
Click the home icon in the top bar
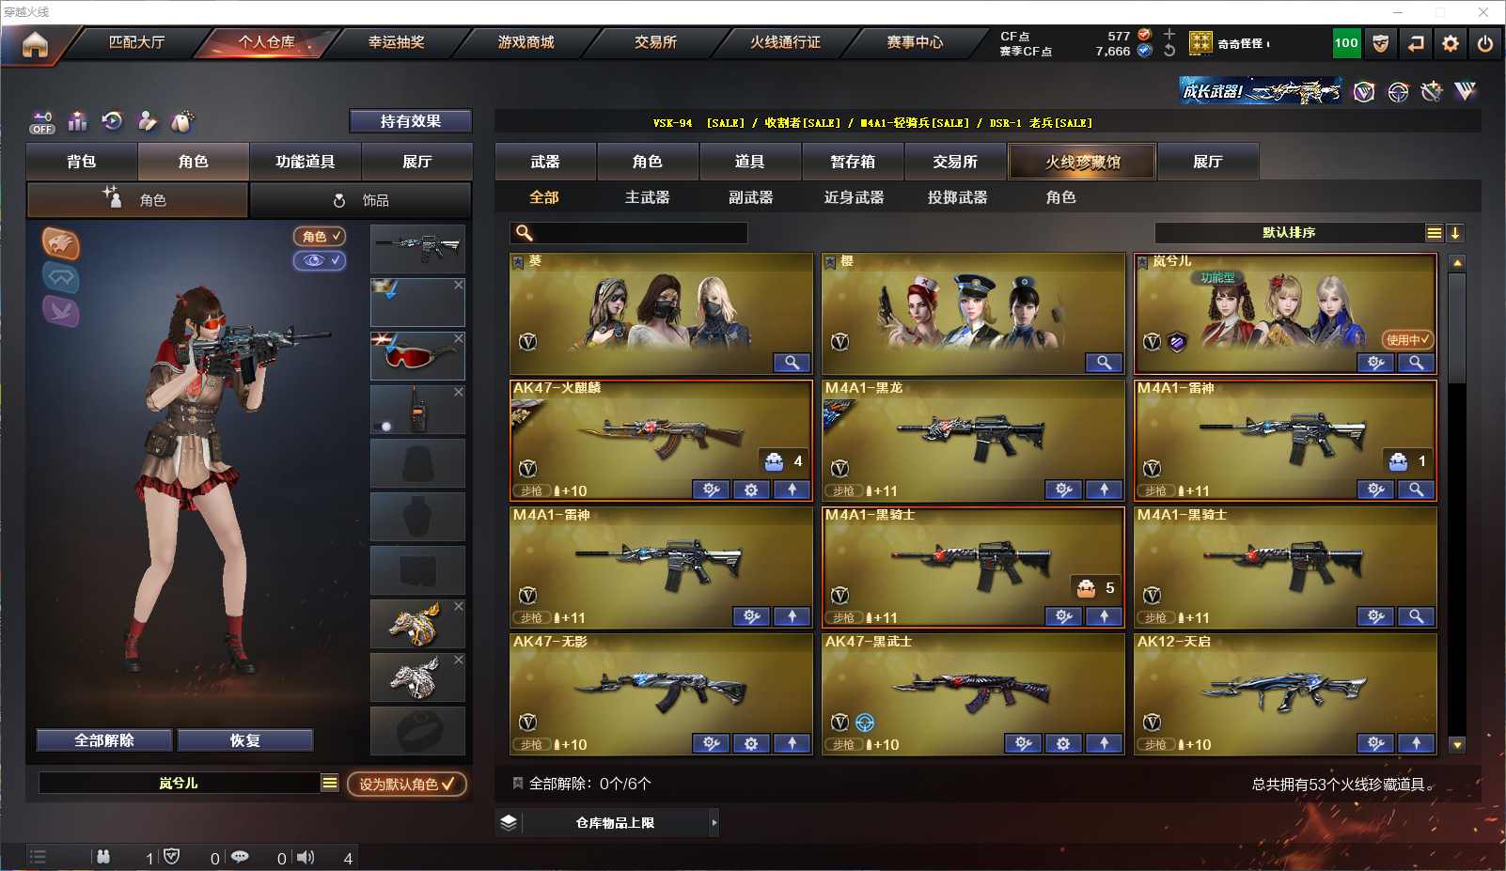pos(35,44)
